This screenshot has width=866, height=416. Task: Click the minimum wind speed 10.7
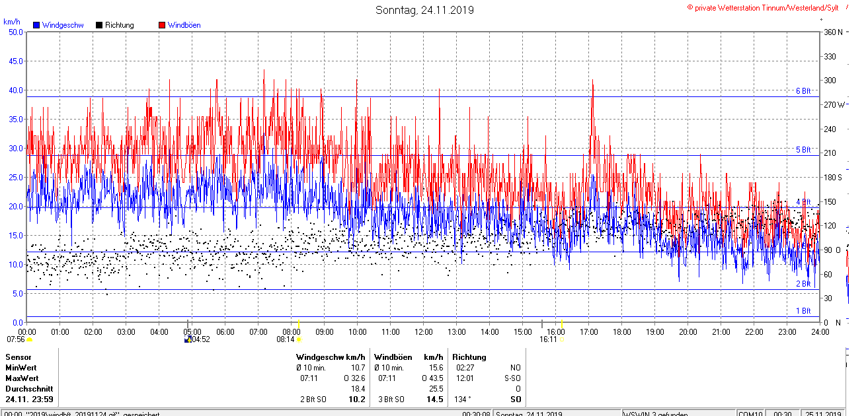coord(358,368)
